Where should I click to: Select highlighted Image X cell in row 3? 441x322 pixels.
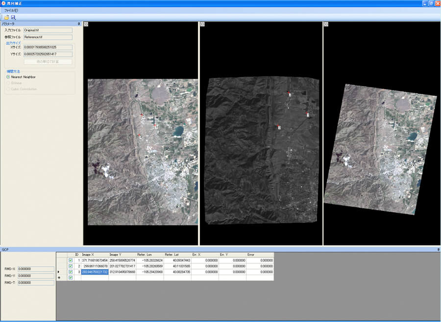click(95, 272)
